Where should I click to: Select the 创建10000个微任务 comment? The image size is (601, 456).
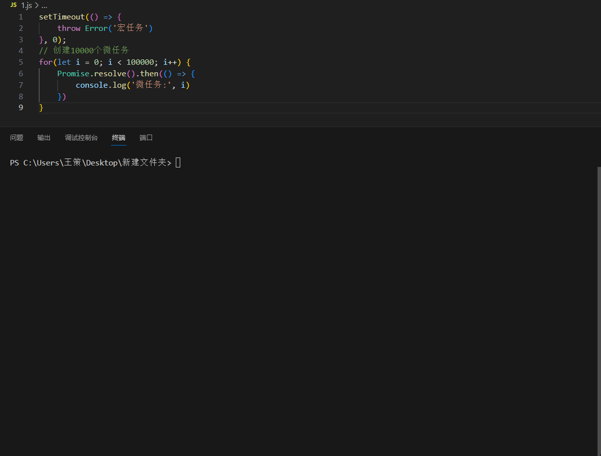click(x=85, y=50)
